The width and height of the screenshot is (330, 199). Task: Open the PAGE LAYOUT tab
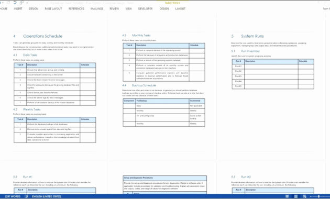click(53, 8)
